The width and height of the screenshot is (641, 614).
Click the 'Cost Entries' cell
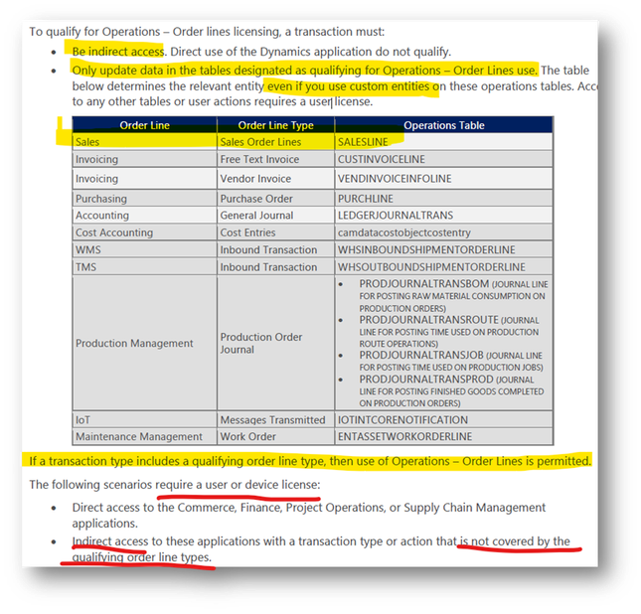point(276,232)
